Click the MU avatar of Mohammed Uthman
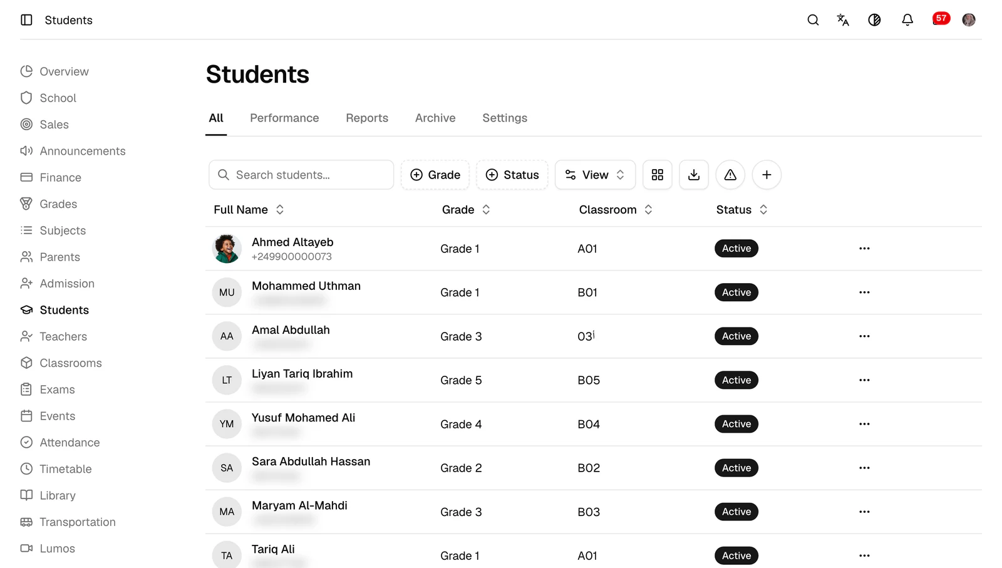 coord(227,292)
